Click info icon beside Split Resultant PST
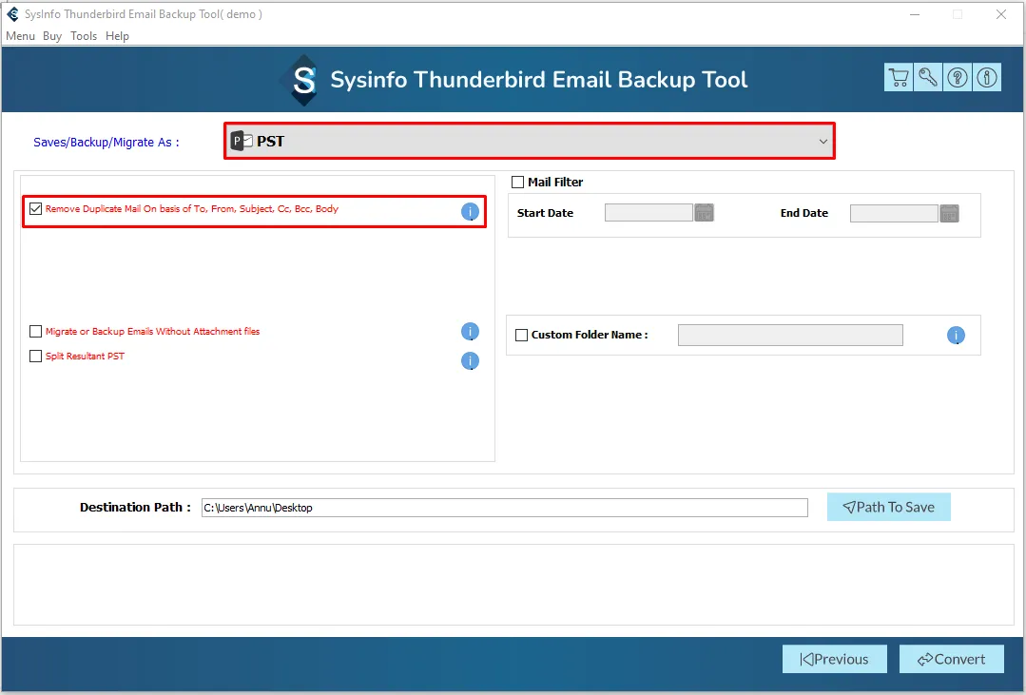Screen dimensions: 1026x695 (470, 361)
